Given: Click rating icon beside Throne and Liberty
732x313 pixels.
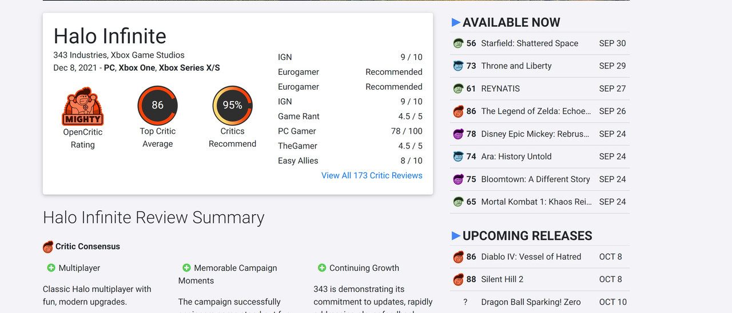Looking at the screenshot, I should [458, 66].
